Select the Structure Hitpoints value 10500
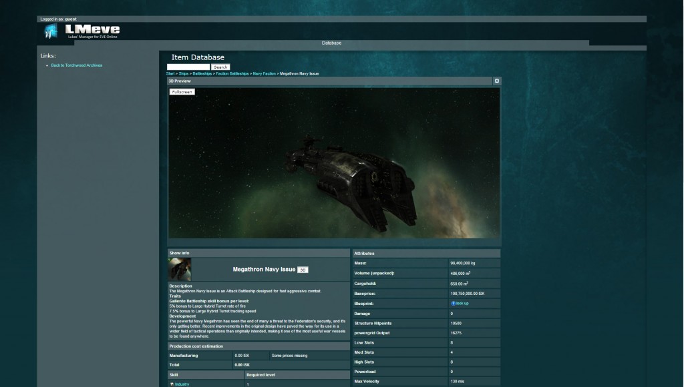684x387 pixels. [456, 324]
